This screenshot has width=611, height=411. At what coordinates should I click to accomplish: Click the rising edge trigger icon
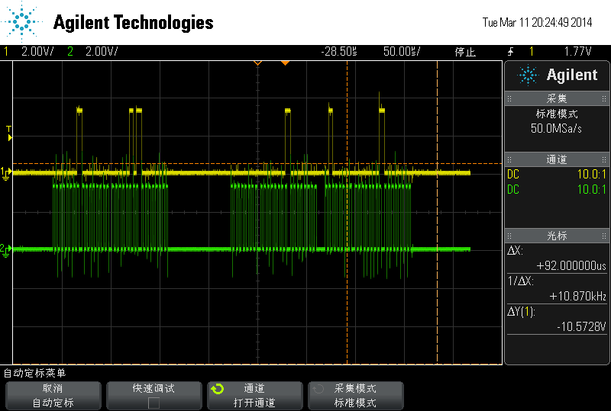pos(510,51)
